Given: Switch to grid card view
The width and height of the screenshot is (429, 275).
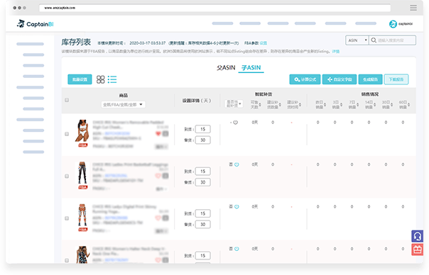Looking at the screenshot, I should point(100,79).
